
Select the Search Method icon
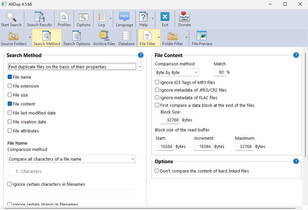(x=46, y=35)
